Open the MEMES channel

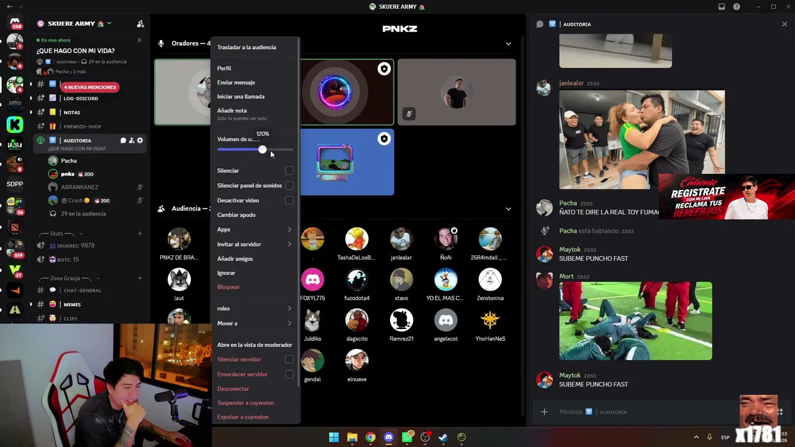coord(72,305)
